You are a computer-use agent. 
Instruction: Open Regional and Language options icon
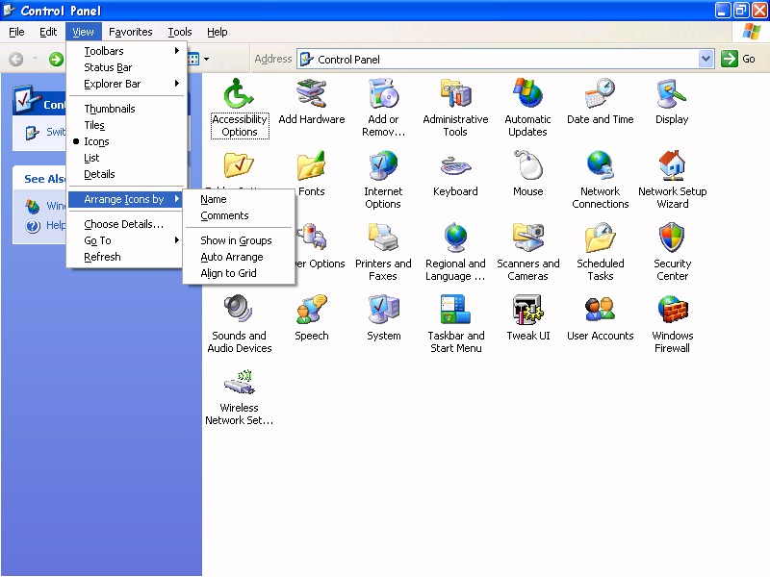pyautogui.click(x=455, y=252)
